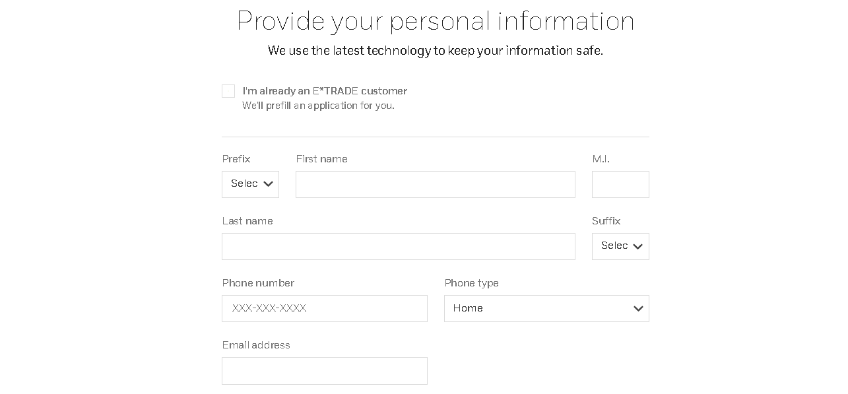
Task: Open the Prefix dropdown
Action: tap(250, 184)
